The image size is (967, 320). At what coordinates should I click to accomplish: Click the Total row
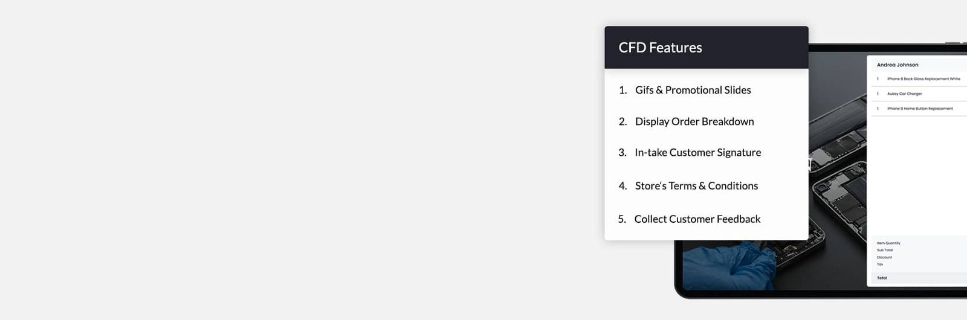click(x=917, y=278)
